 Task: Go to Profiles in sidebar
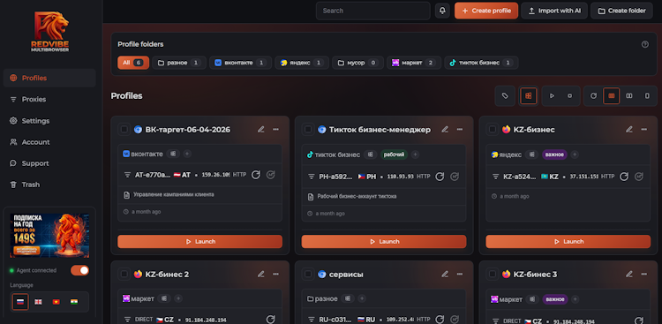[x=49, y=78]
